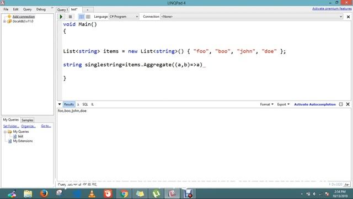Click the void Main() line
Screen dimensions: 353x199
[x=80, y=24]
